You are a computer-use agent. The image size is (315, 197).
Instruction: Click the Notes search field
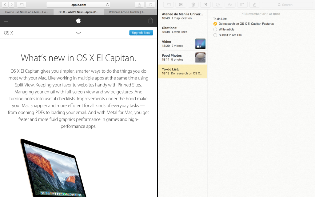click(x=287, y=5)
